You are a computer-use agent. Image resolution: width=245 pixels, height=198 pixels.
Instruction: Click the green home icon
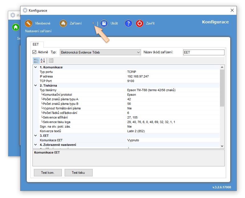point(15,27)
